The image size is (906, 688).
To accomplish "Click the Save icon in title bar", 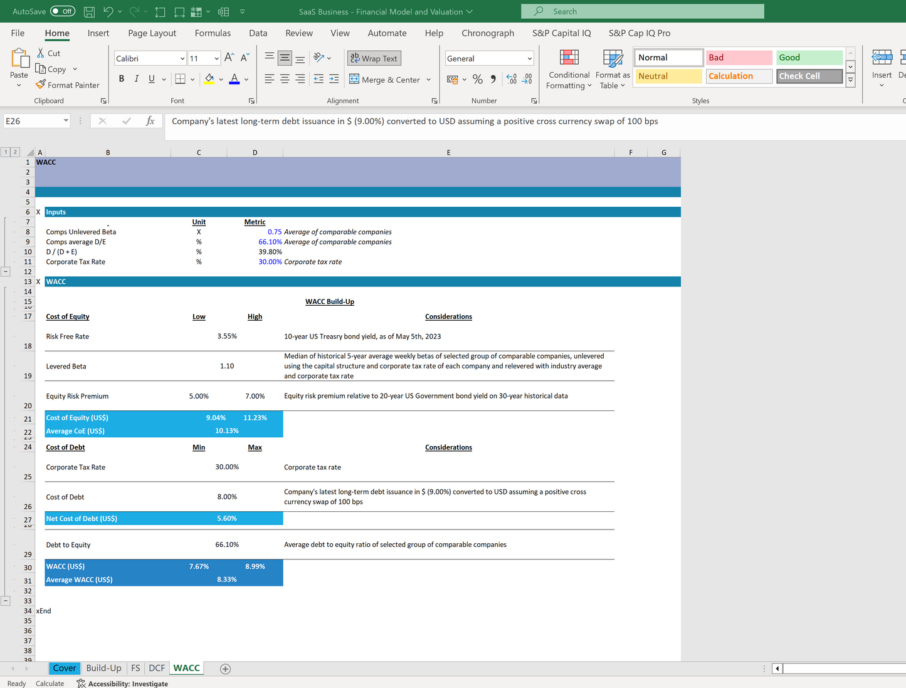I will click(89, 11).
